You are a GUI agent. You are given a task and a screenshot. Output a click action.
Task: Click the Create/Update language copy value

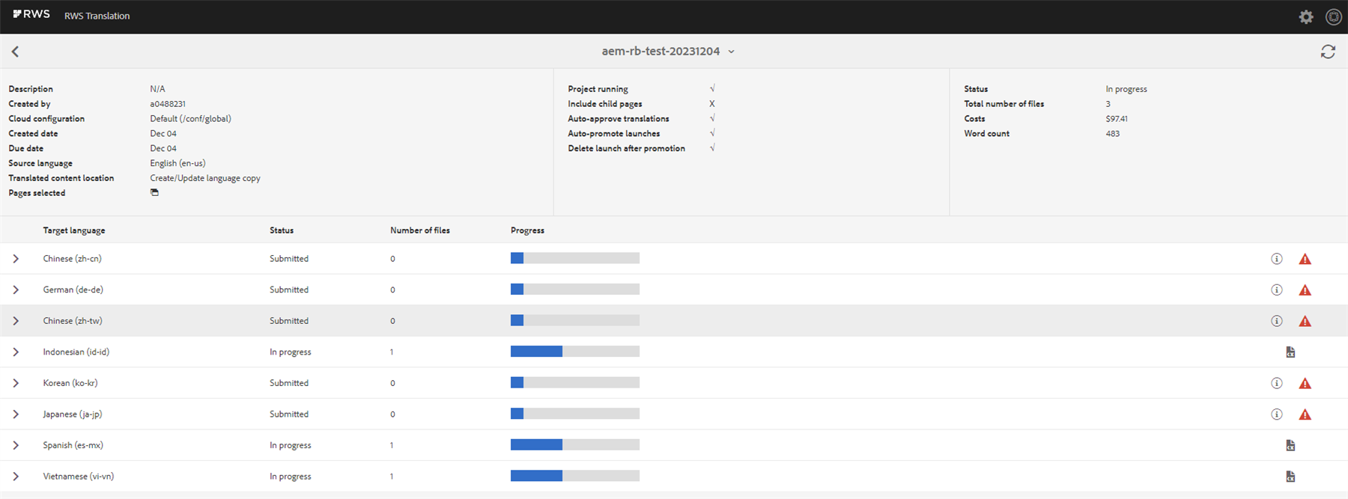coord(205,178)
